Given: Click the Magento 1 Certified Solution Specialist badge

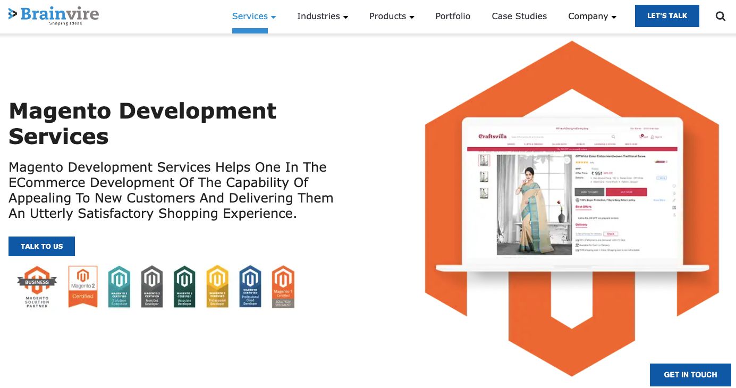Looking at the screenshot, I should tap(283, 286).
